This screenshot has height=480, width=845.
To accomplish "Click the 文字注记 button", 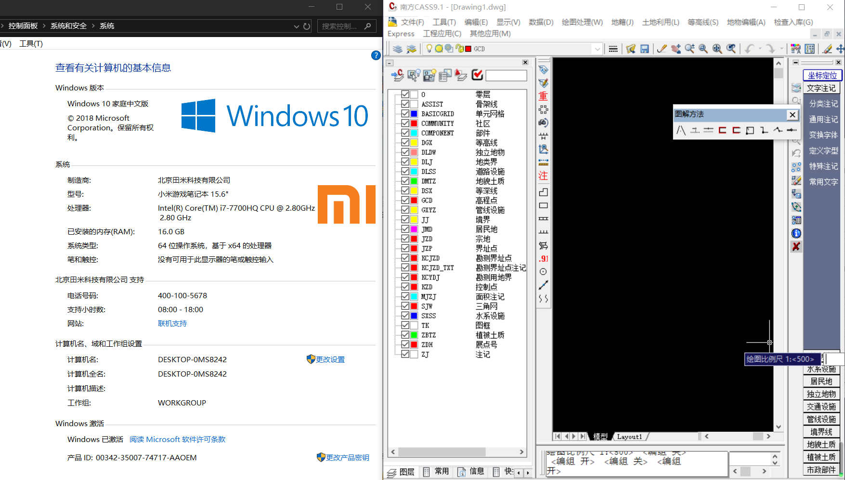I will click(821, 88).
